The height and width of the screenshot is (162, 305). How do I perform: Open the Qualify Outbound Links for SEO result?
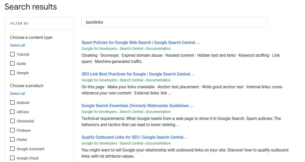pyautogui.click(x=134, y=137)
